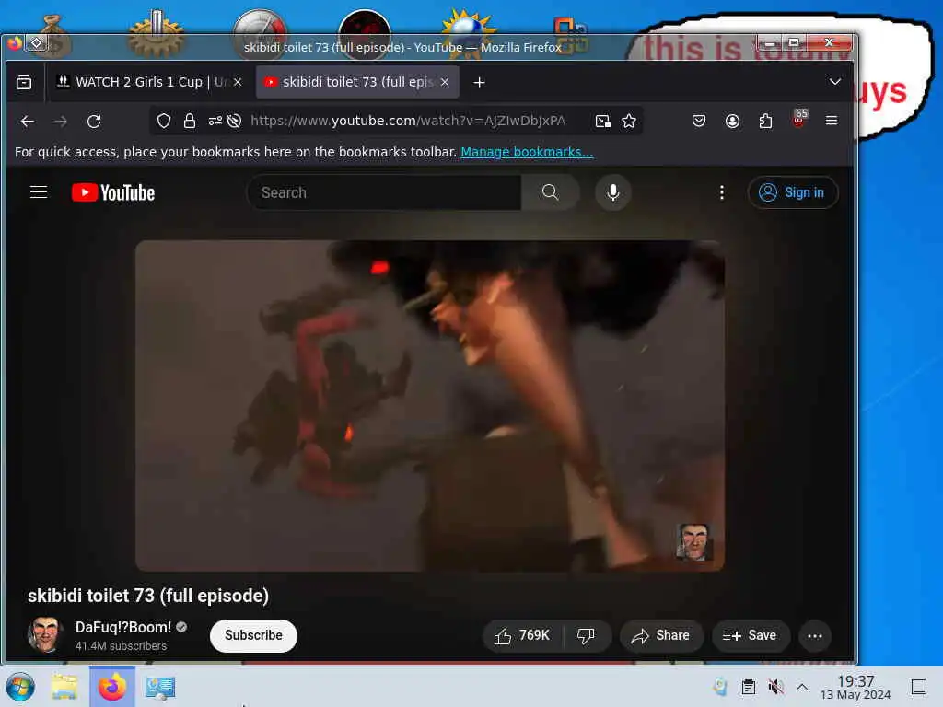This screenshot has height=707, width=943.
Task: Open the DaFuq!?Boom! channel avatar
Action: (44, 635)
